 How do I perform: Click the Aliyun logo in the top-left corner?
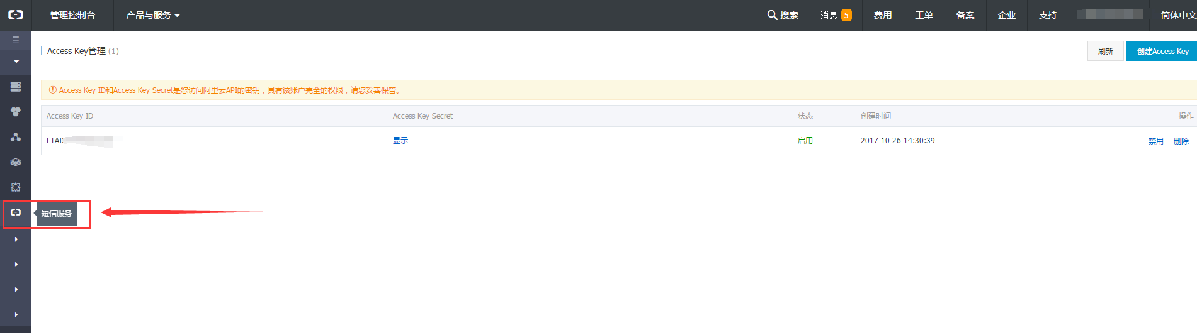(x=16, y=15)
